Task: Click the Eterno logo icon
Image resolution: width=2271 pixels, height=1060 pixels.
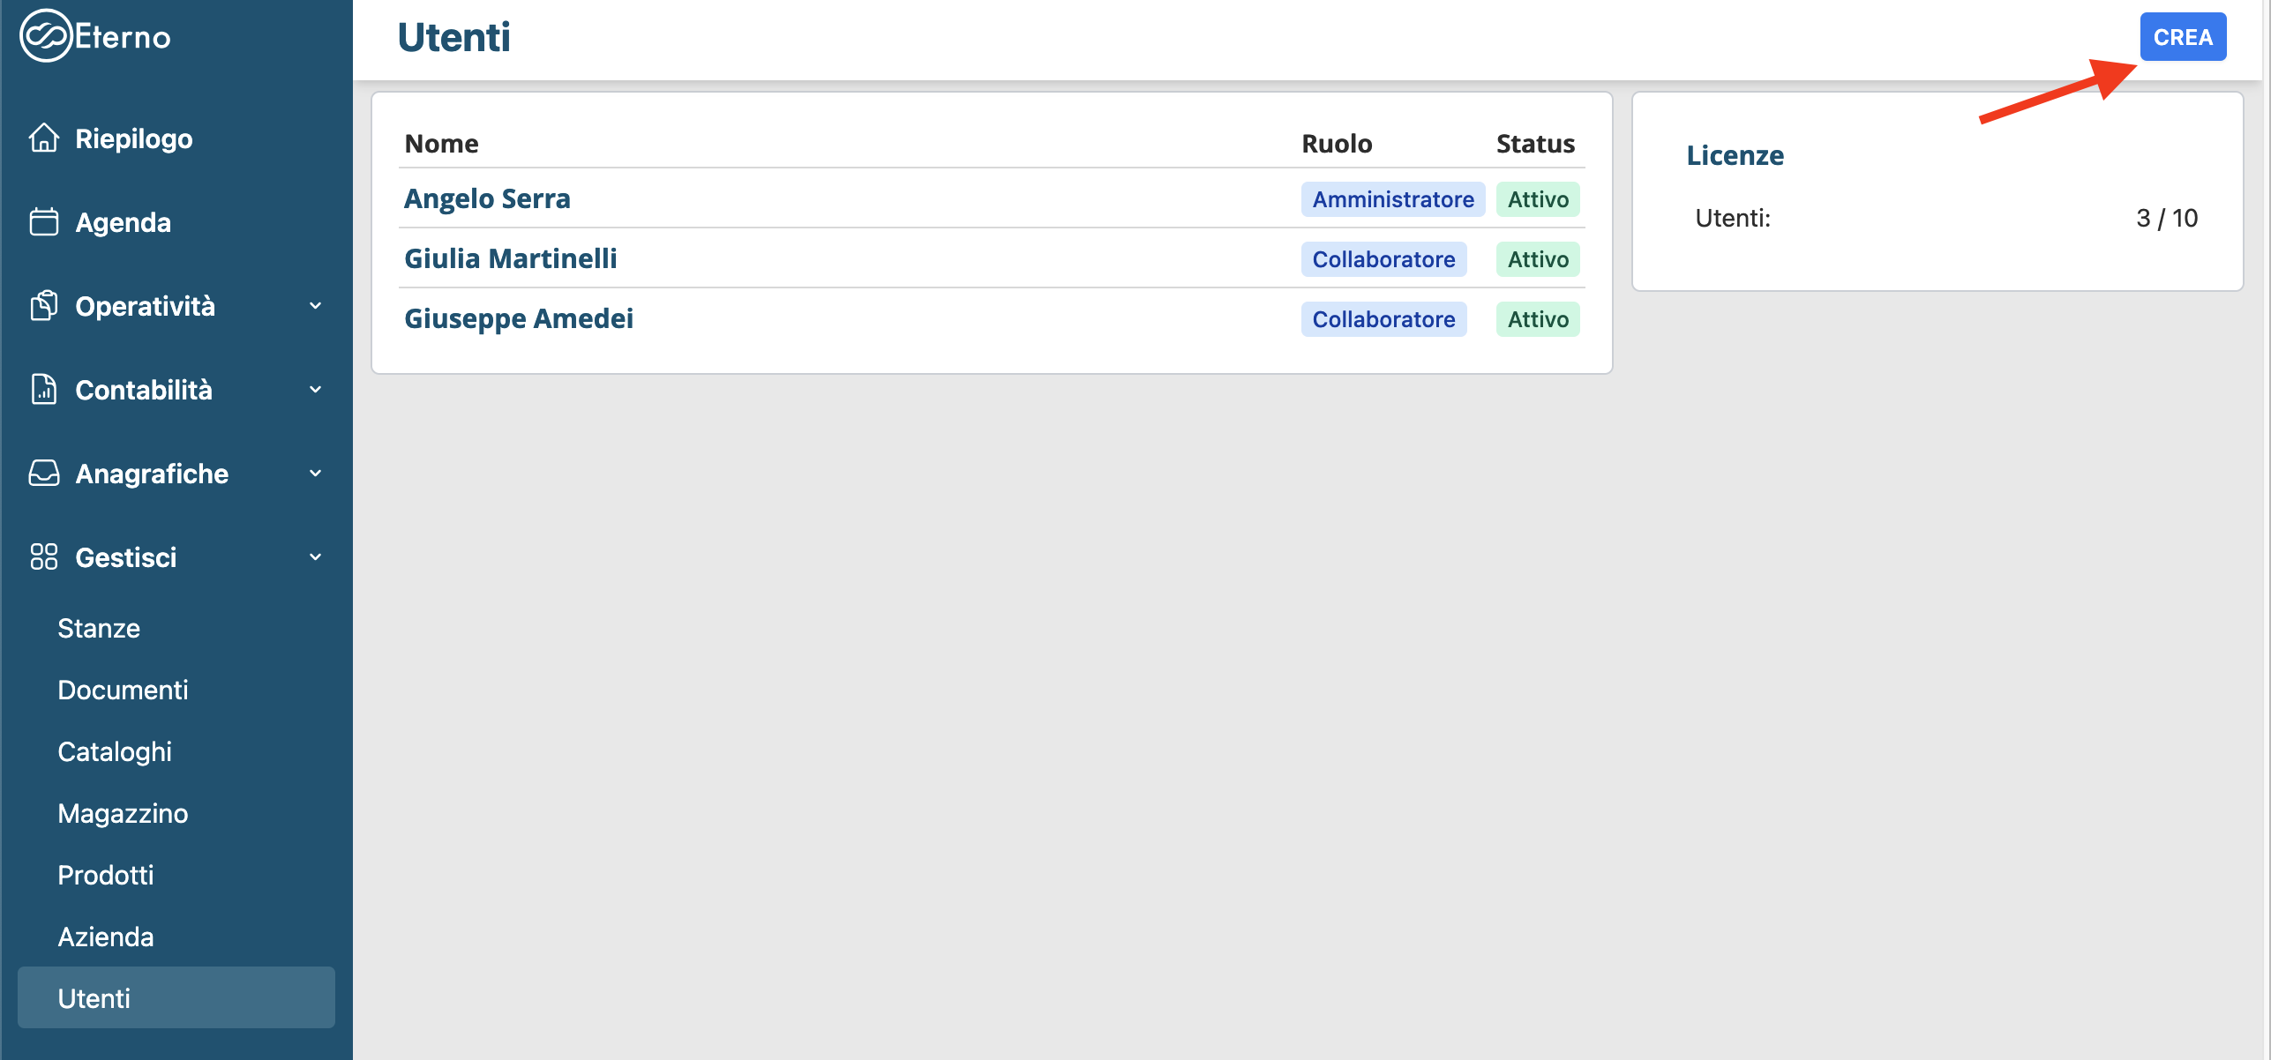Action: pyautogui.click(x=45, y=36)
